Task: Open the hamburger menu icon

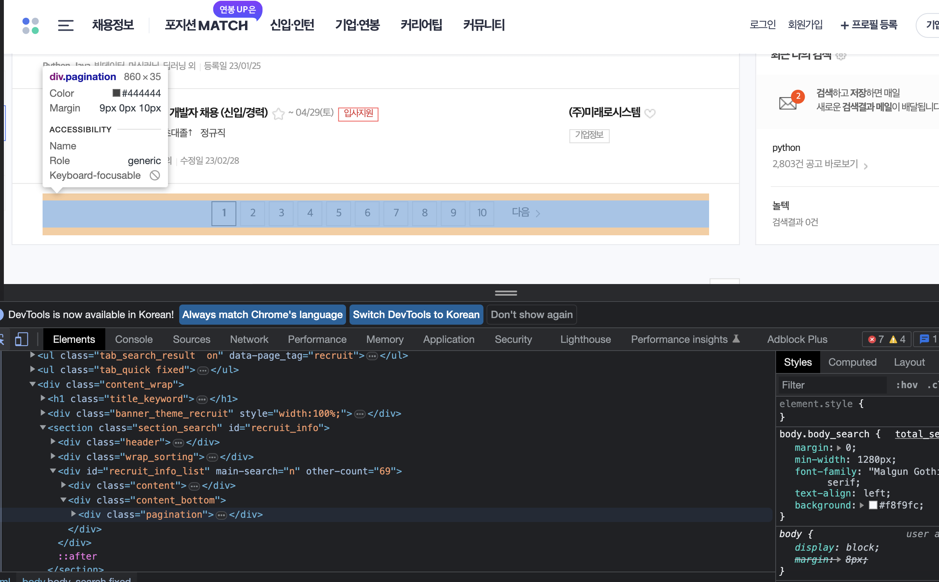Action: (x=65, y=26)
